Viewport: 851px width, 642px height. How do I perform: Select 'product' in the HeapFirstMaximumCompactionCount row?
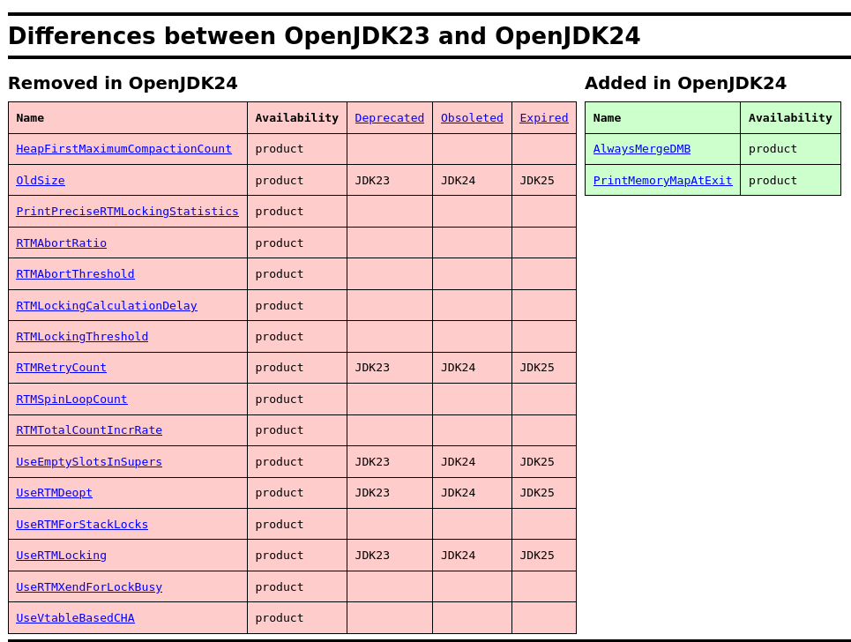tap(280, 149)
